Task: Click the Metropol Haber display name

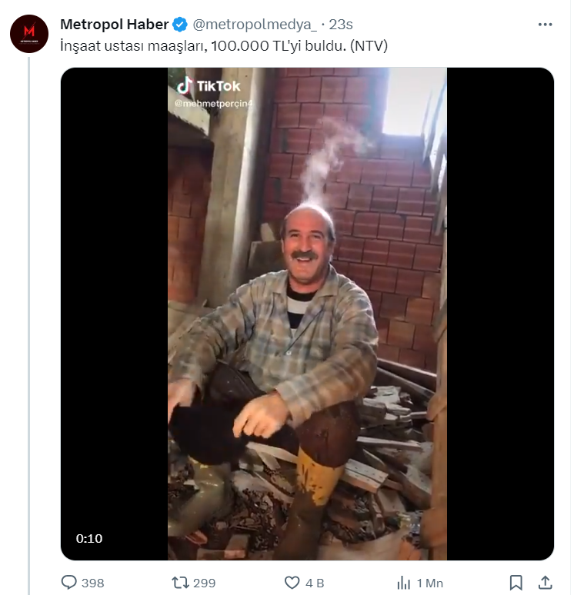Action: (114, 25)
